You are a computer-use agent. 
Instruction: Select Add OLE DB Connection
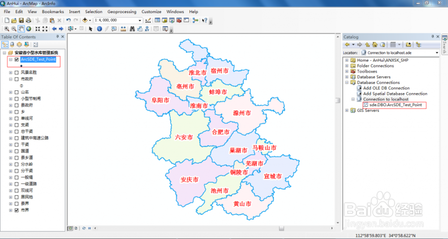click(386, 88)
